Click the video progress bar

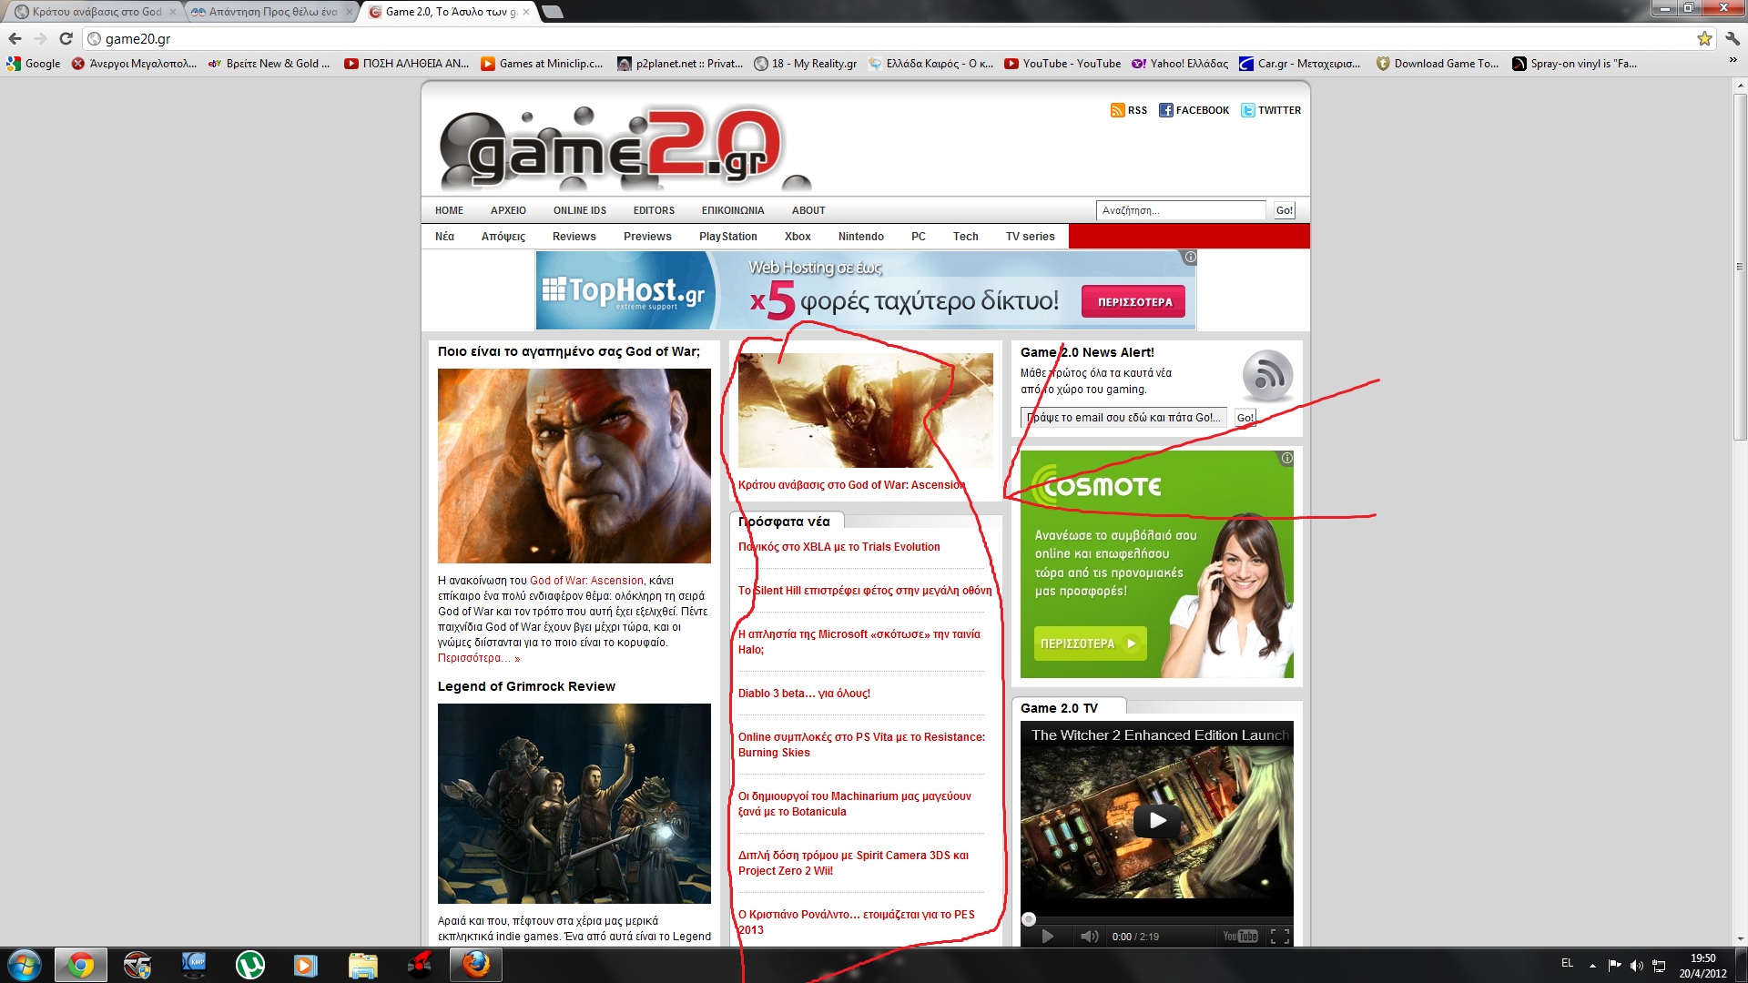click(x=1156, y=919)
